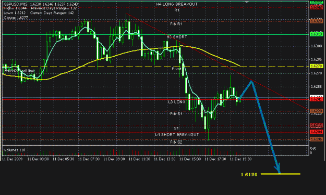Click the '11 Dec 07:30' time label

click(x=89, y=159)
